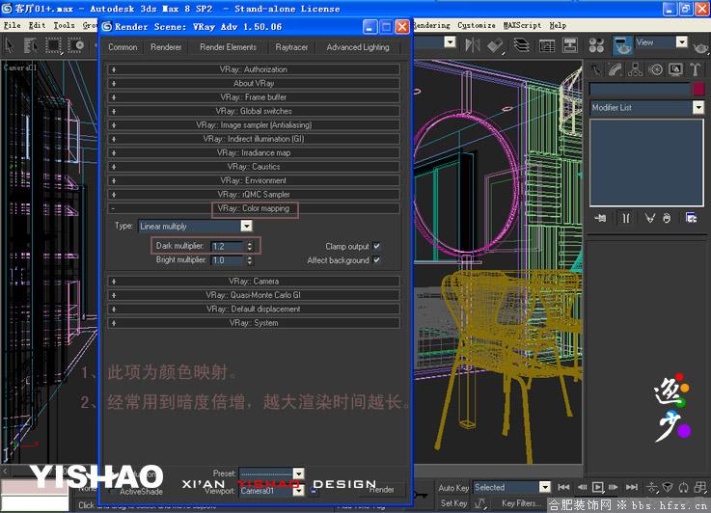This screenshot has width=711, height=513.
Task: Switch to the Motion command panel
Action: (655, 69)
